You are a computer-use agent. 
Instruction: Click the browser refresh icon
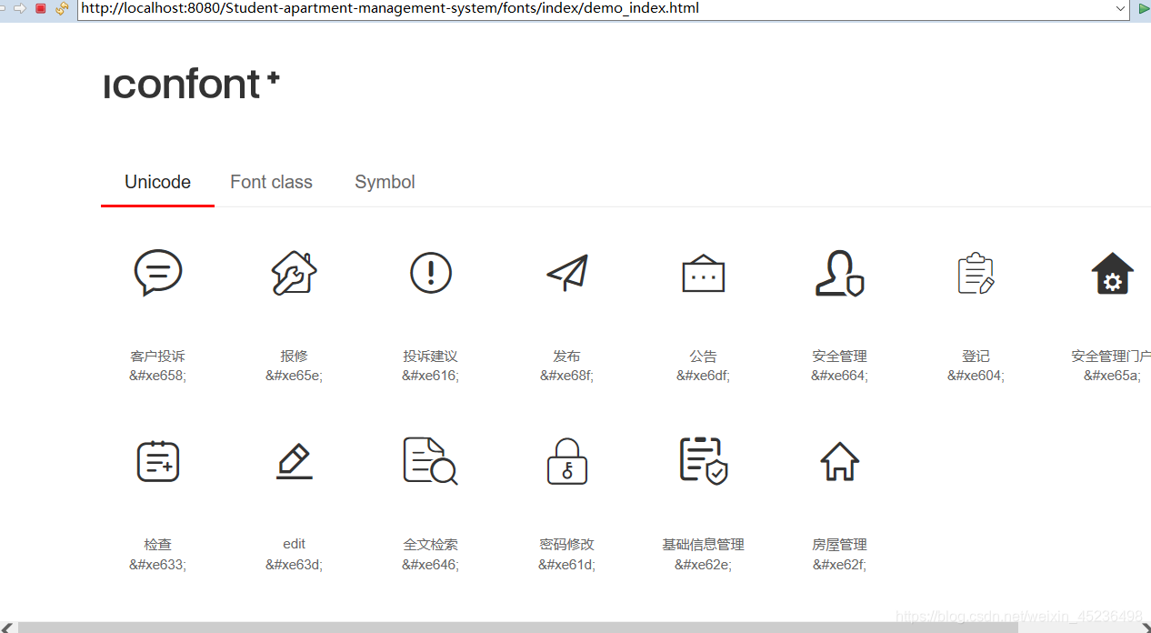coord(62,8)
